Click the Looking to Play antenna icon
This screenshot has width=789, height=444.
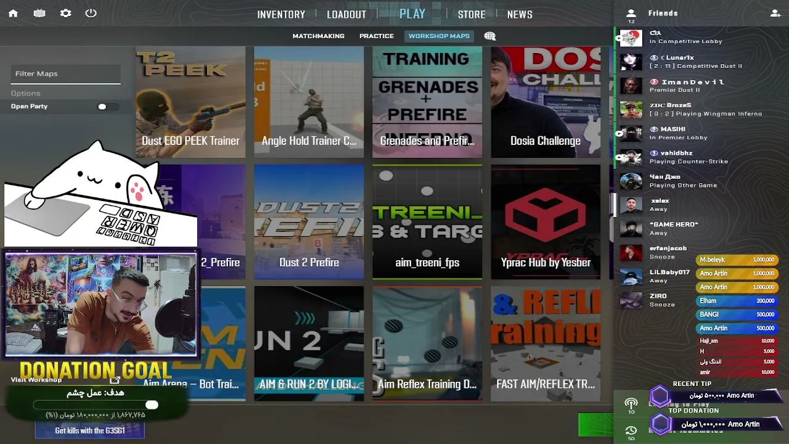coord(631,403)
